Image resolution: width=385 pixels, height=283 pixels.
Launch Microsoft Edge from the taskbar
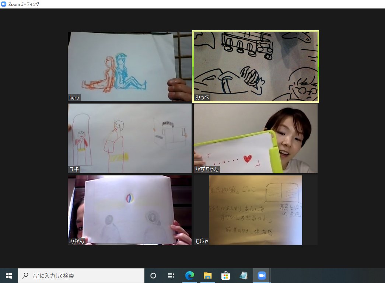[x=190, y=275]
